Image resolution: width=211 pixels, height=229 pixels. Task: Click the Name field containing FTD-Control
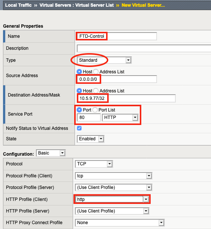[x=117, y=36]
